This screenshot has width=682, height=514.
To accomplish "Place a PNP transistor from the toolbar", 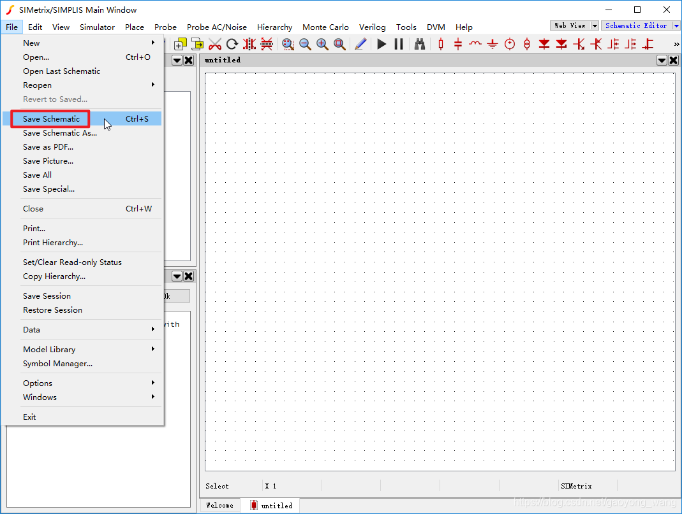I will pyautogui.click(x=597, y=44).
